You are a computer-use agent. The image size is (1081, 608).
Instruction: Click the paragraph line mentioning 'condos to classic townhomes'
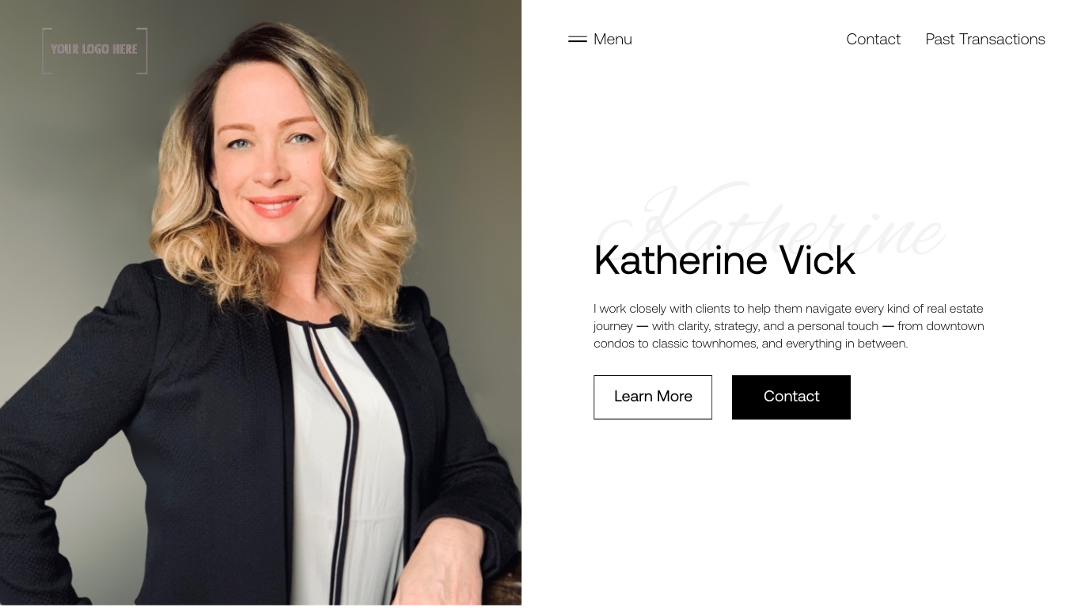[x=750, y=344]
